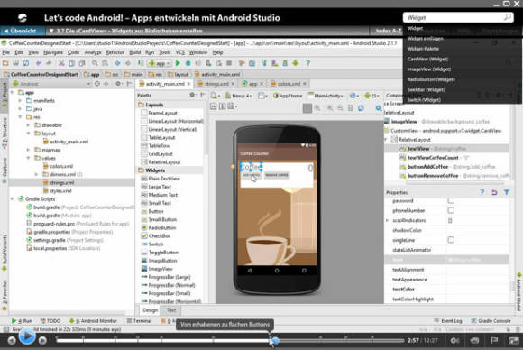Image resolution: width=523 pixels, height=350 pixels.
Task: Open the Nexus 4 device dropdown
Action: click(x=238, y=96)
